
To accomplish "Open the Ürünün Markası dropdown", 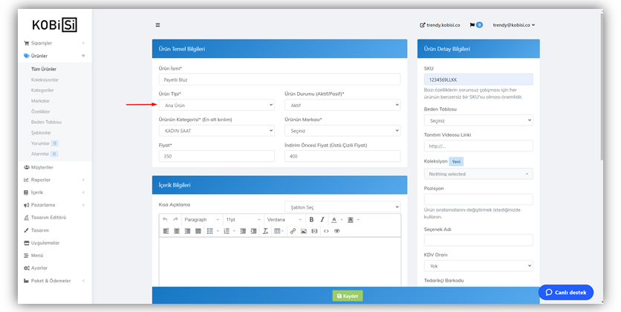I will (342, 131).
